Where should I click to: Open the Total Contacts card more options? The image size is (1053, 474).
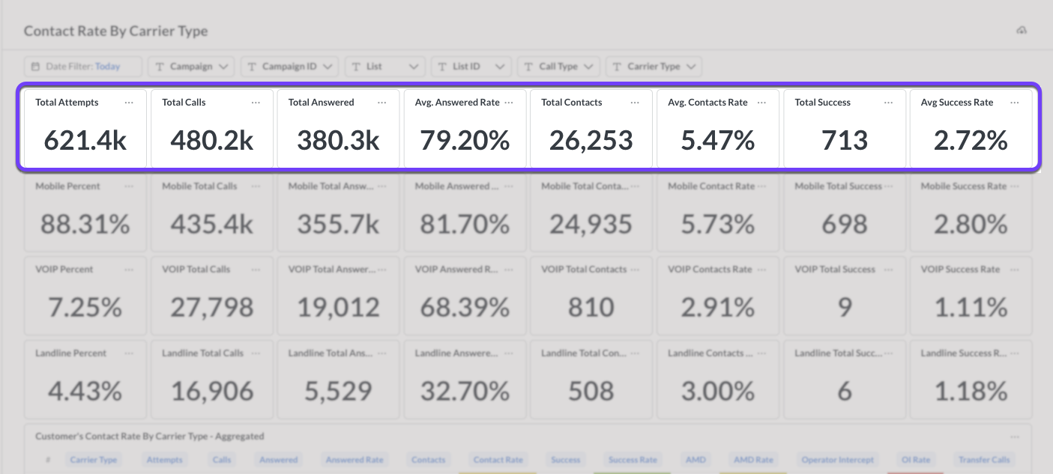click(x=635, y=103)
